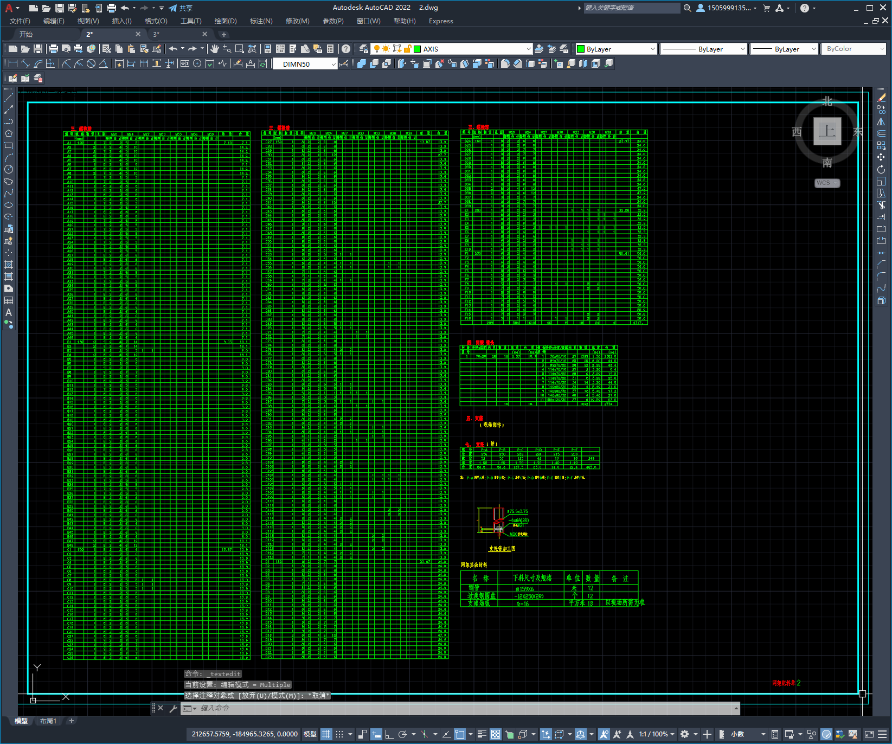Select the Angular dimension tool
The width and height of the screenshot is (892, 744).
click(x=103, y=63)
